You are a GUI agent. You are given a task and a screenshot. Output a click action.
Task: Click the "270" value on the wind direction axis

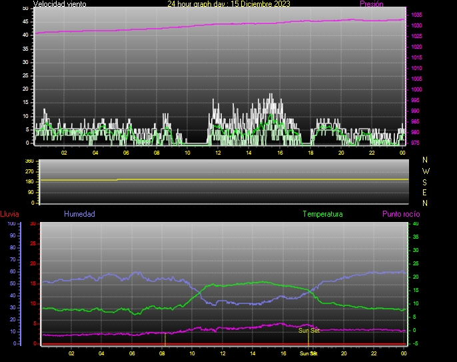click(29, 171)
